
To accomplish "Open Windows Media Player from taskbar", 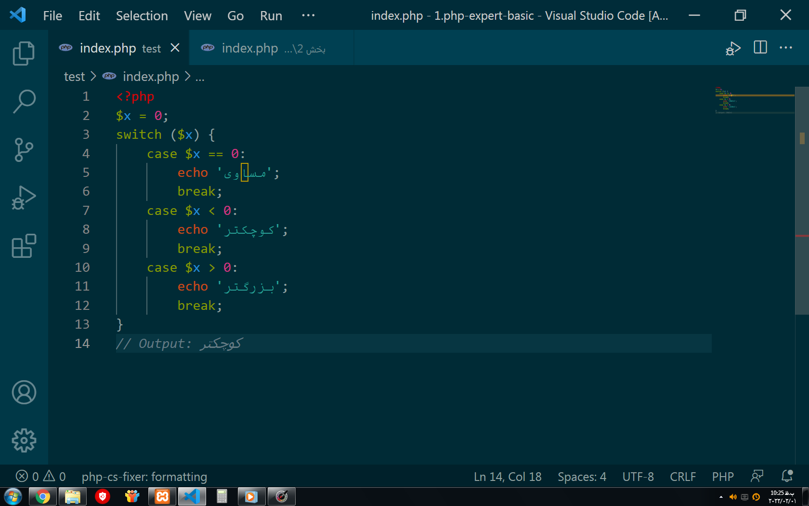I will pos(251,496).
